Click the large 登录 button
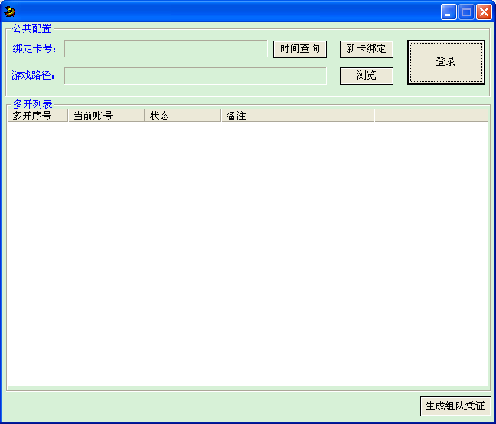Screen dimensions: 496x424 click(446, 62)
